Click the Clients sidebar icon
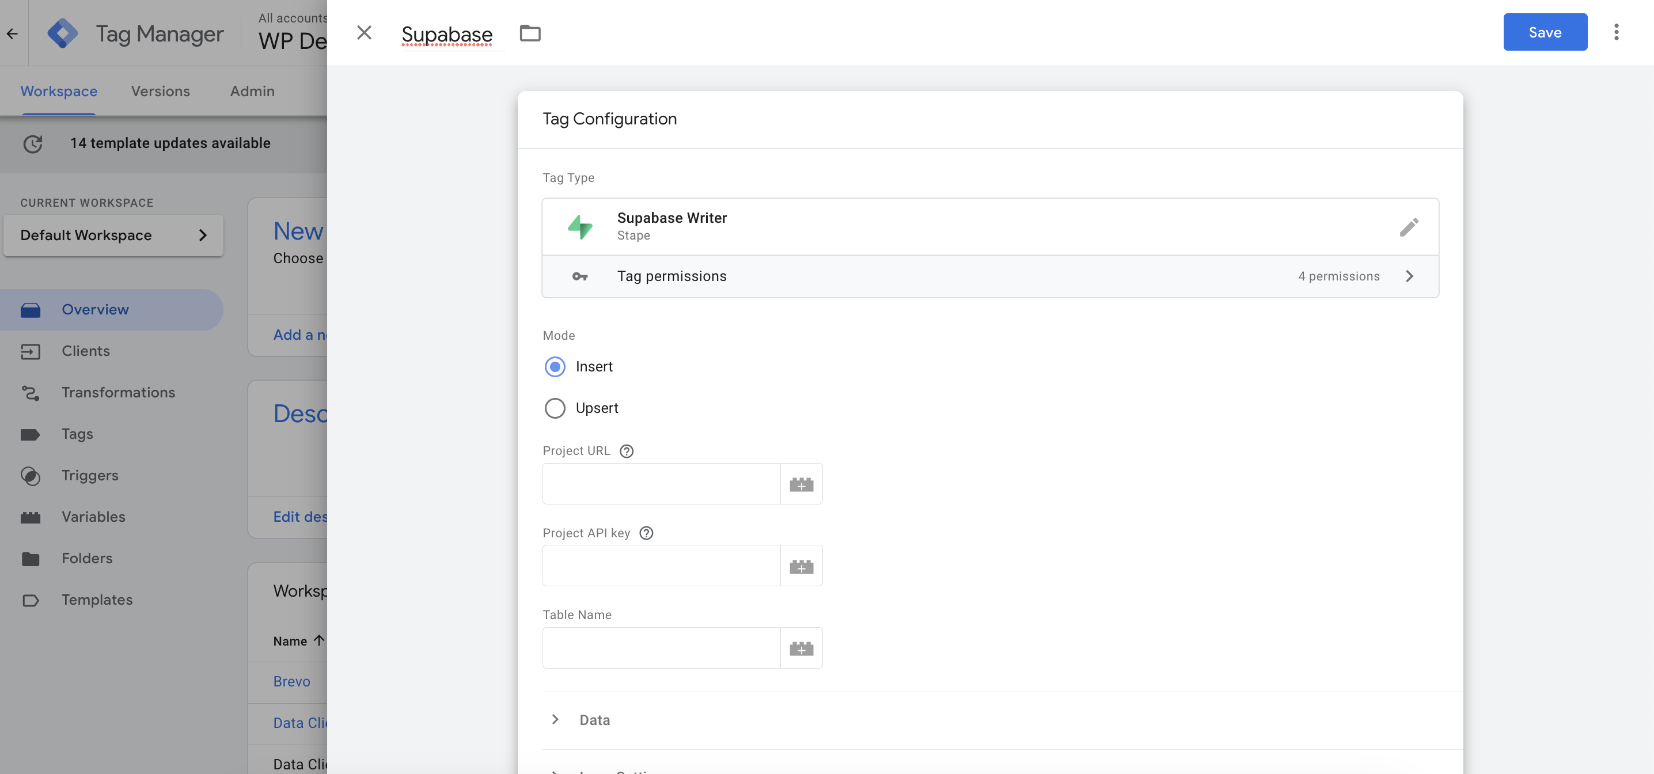This screenshot has height=774, width=1654. coord(30,351)
